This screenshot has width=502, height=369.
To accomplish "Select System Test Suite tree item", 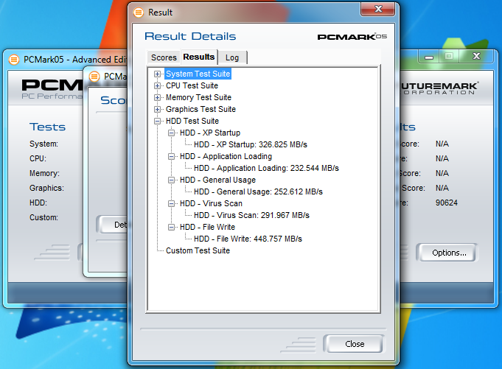I will point(198,74).
